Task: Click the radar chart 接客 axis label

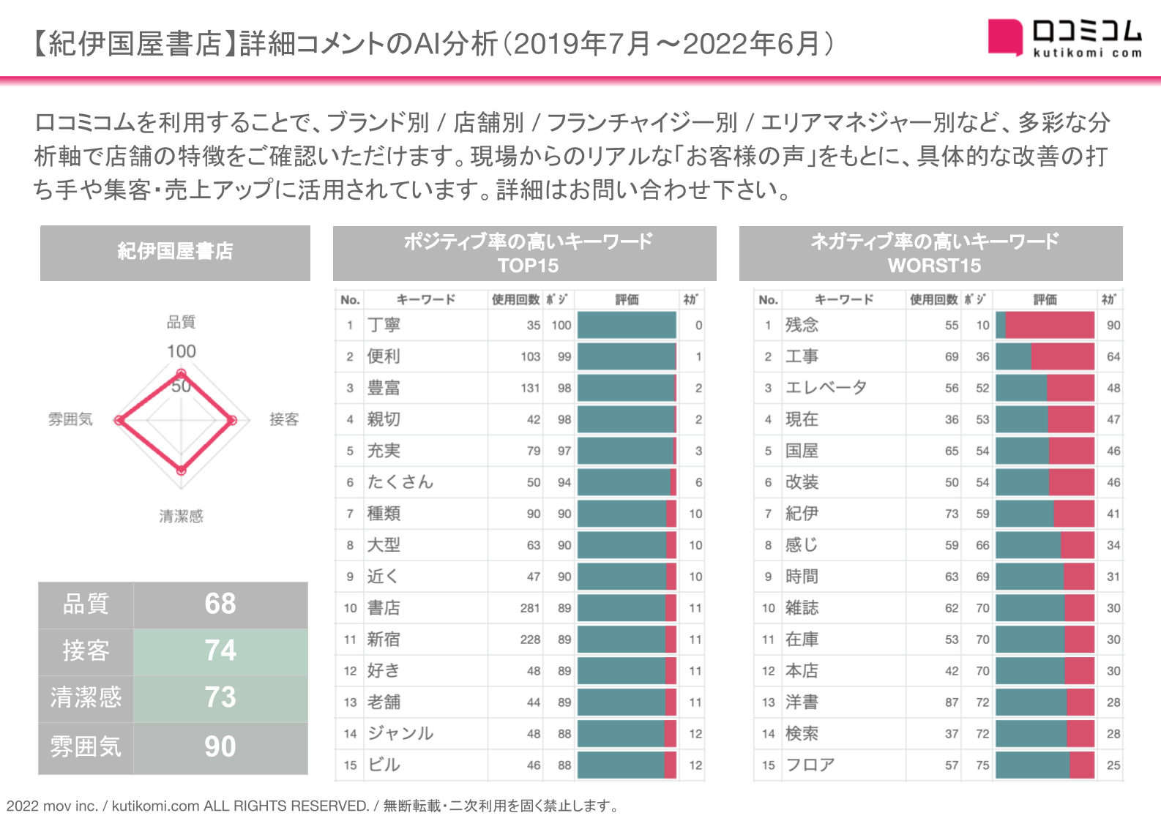Action: pyautogui.click(x=284, y=419)
